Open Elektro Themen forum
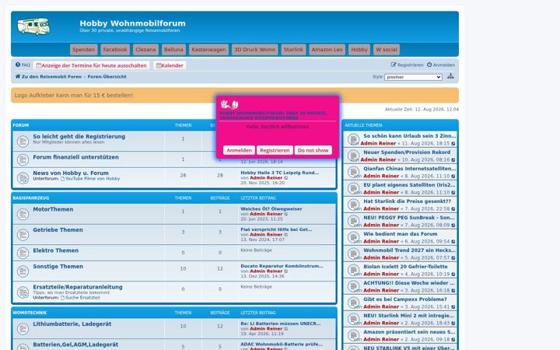This screenshot has height=350, width=560. (56, 250)
